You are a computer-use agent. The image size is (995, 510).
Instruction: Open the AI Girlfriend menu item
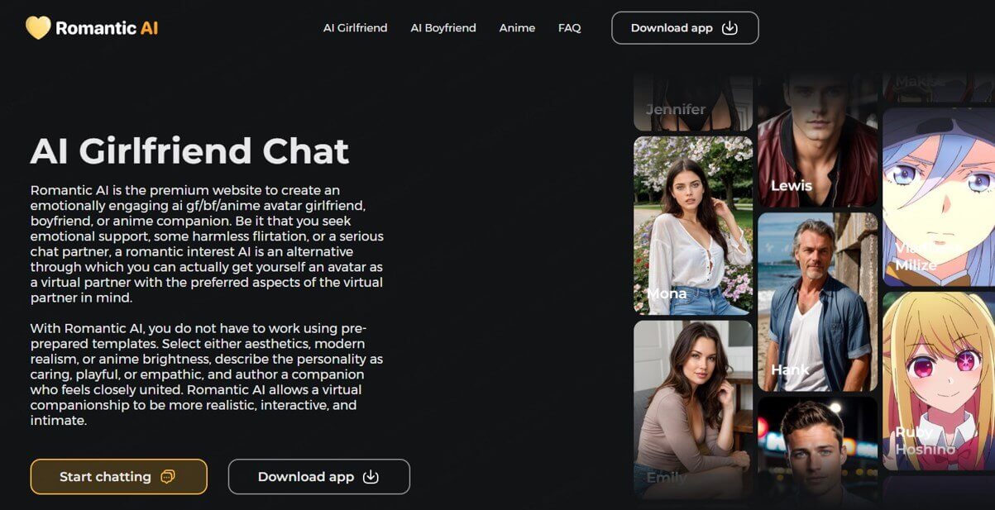355,28
